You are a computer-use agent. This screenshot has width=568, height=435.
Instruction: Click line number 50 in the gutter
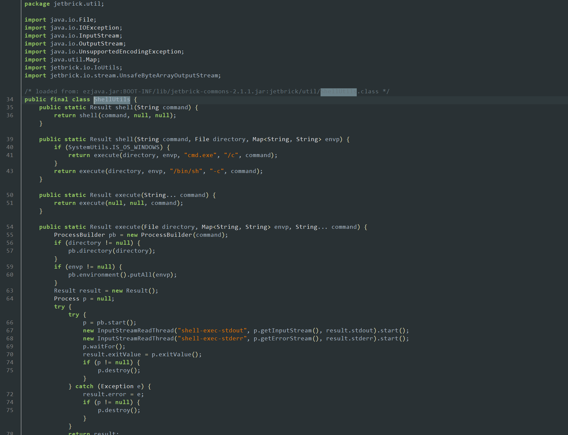click(x=10, y=195)
